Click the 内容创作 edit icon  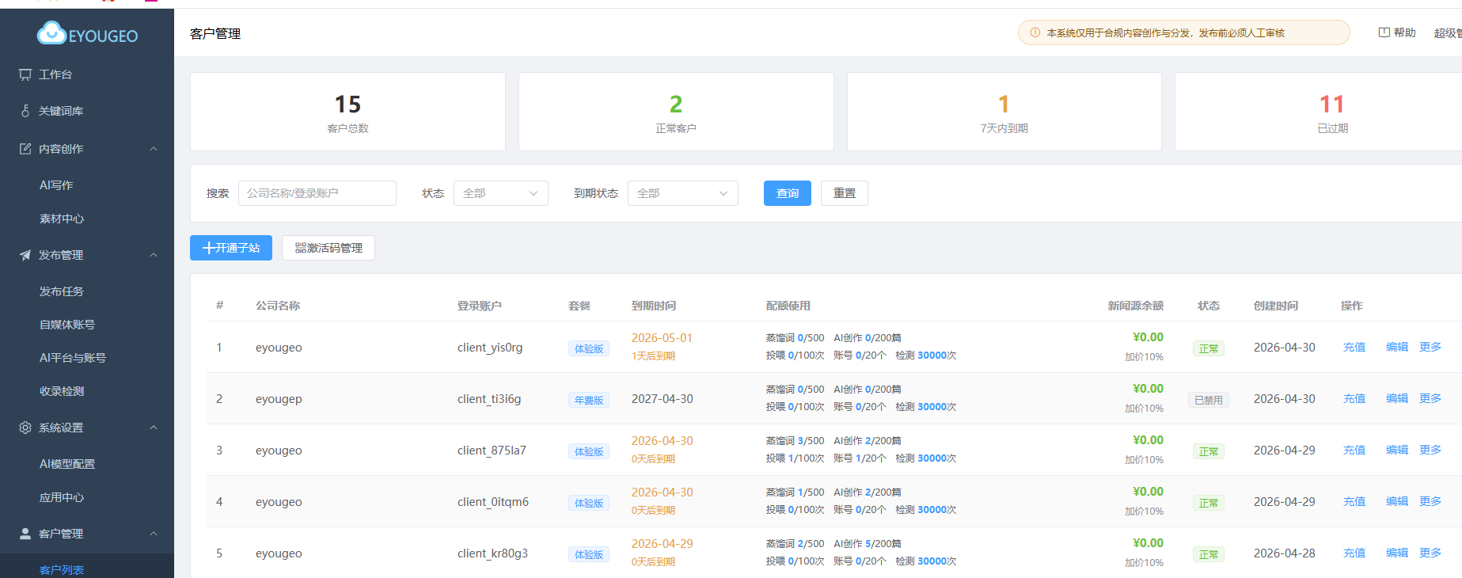coord(25,149)
